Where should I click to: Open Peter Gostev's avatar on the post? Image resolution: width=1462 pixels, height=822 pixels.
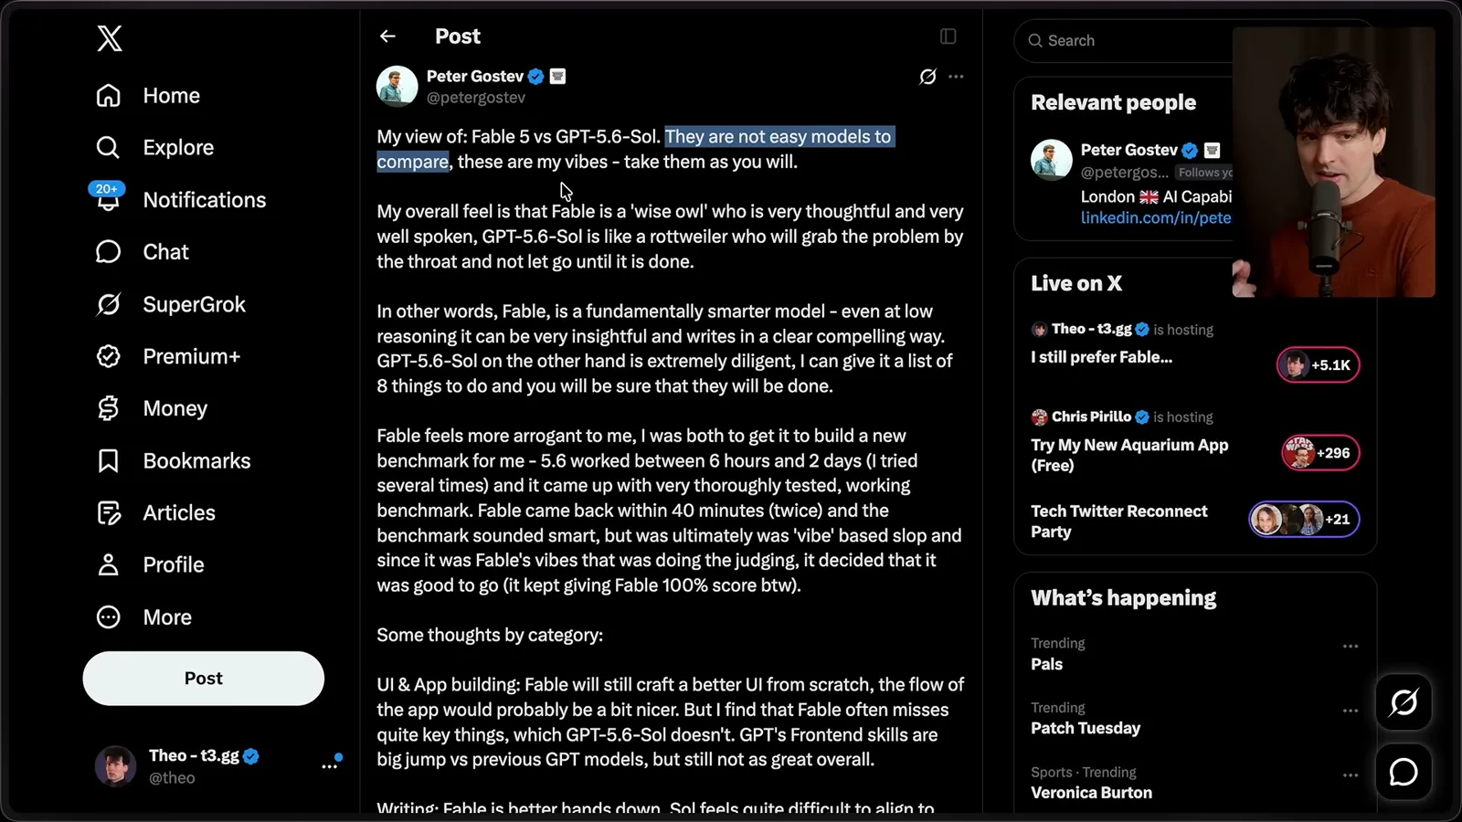click(397, 87)
